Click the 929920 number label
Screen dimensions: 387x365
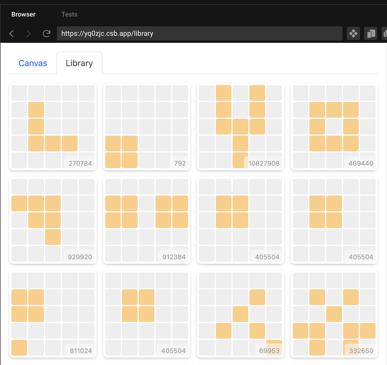click(80, 257)
